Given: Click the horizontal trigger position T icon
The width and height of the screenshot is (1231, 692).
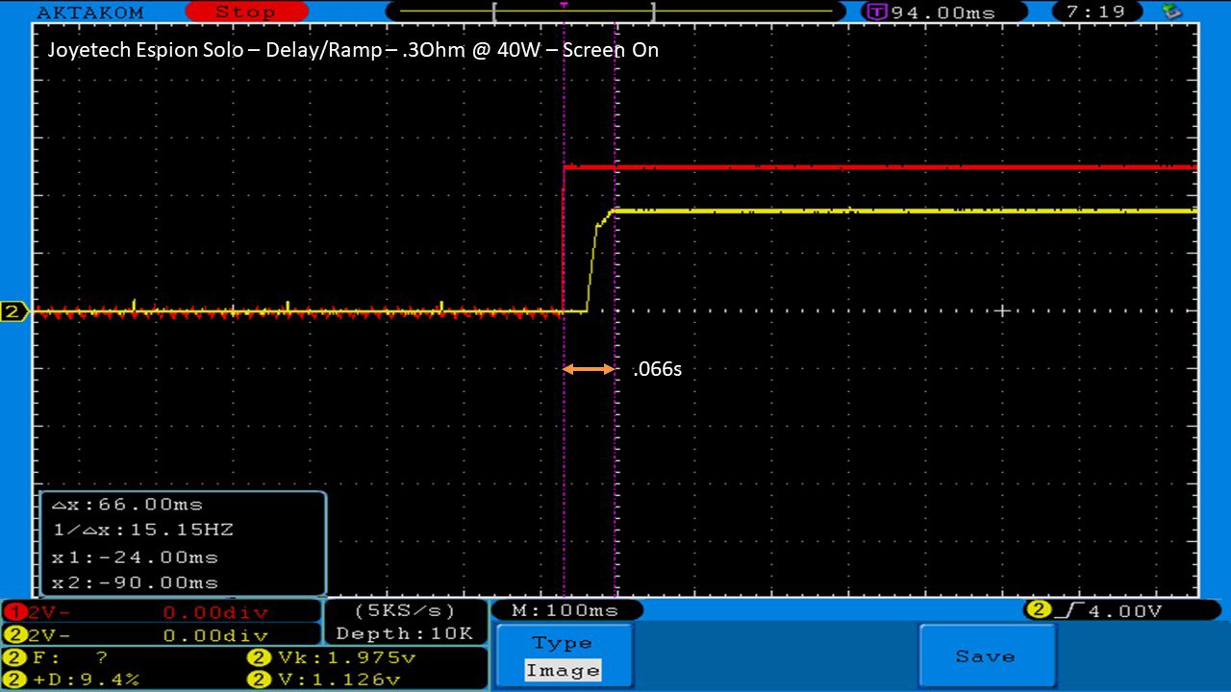Looking at the screenshot, I should pyautogui.click(x=876, y=12).
